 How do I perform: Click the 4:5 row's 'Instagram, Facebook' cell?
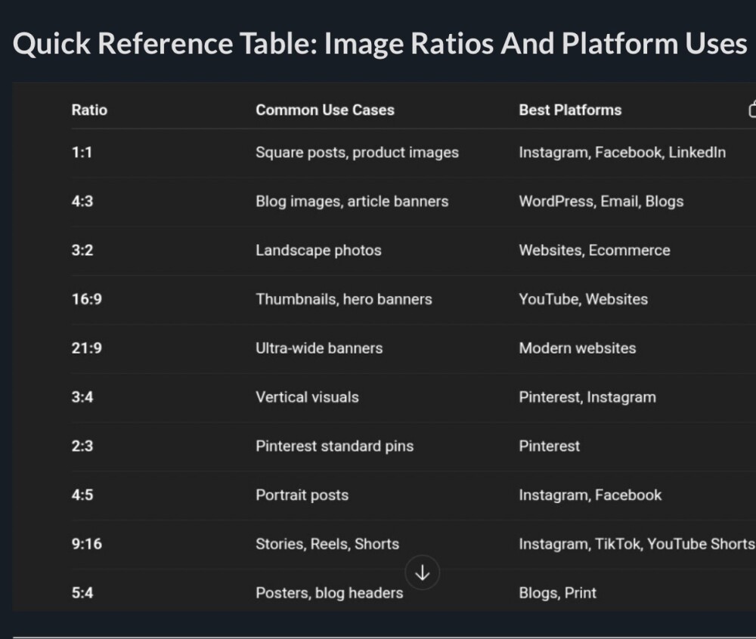(x=590, y=495)
